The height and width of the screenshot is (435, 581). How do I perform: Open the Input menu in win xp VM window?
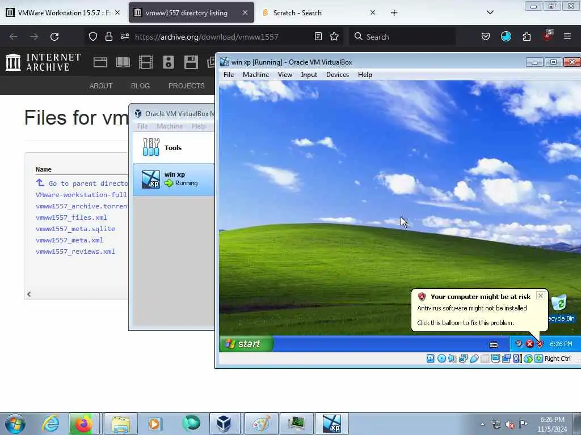(x=309, y=75)
